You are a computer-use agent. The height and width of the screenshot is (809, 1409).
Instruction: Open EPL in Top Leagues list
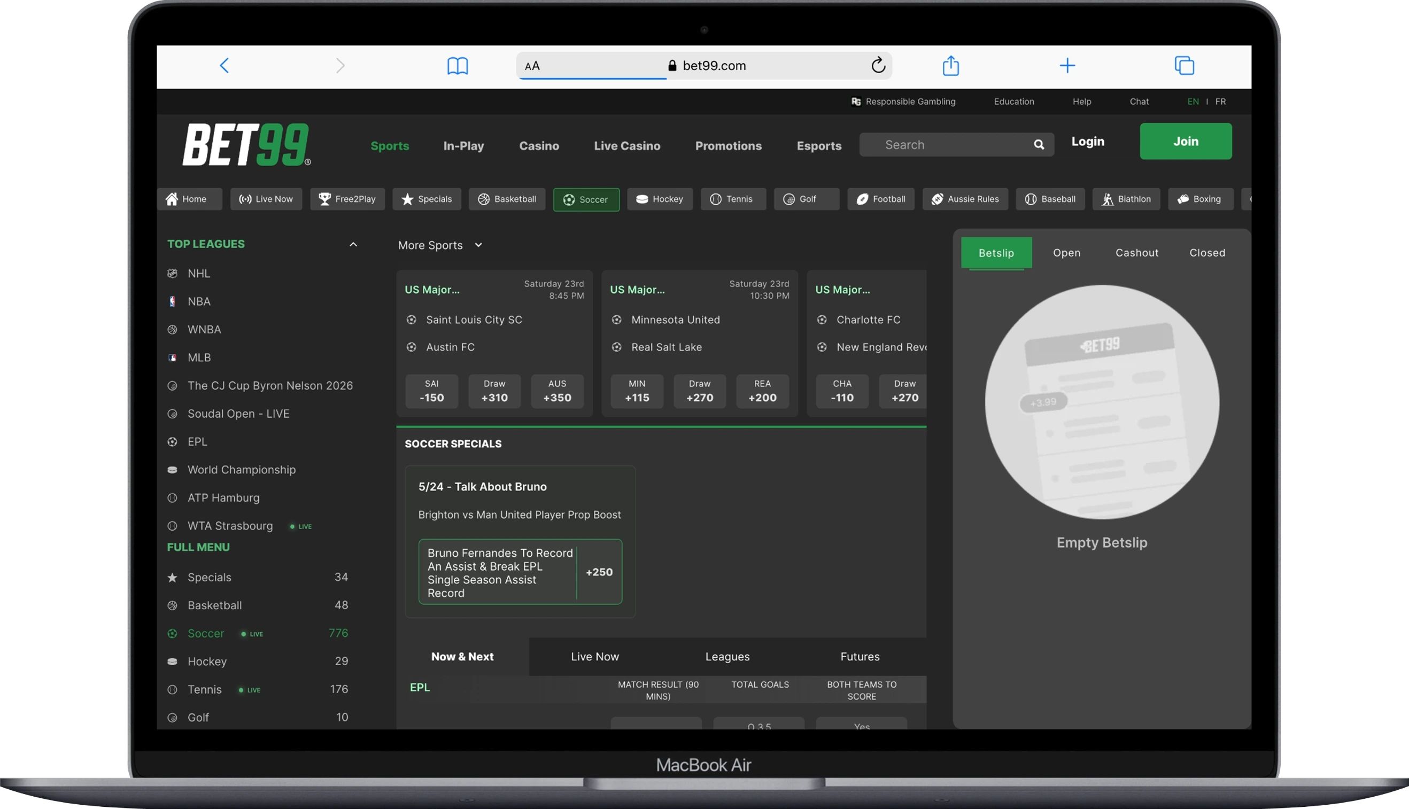197,442
